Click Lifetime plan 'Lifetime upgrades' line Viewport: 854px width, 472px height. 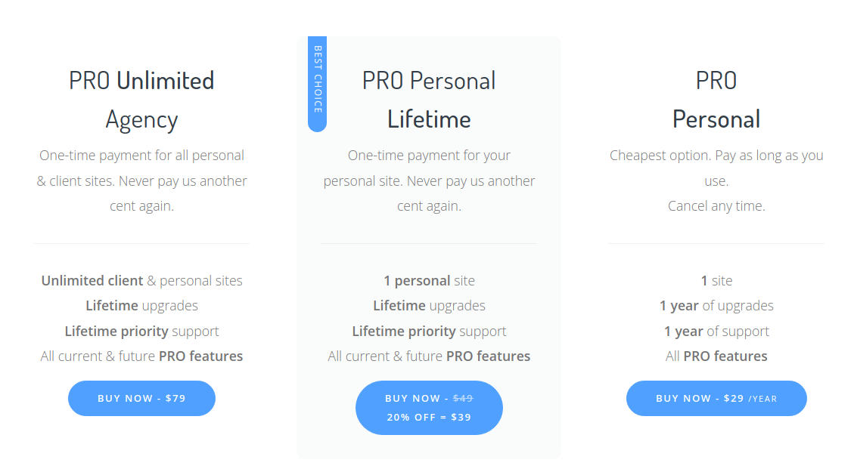(429, 306)
